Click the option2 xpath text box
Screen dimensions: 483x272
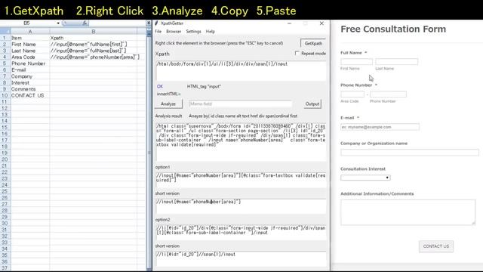pos(241,233)
